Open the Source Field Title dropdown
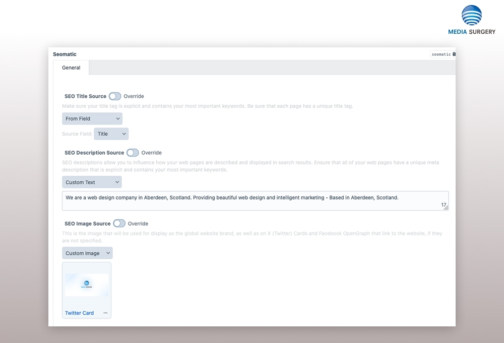This screenshot has height=343, width=504. [x=111, y=133]
